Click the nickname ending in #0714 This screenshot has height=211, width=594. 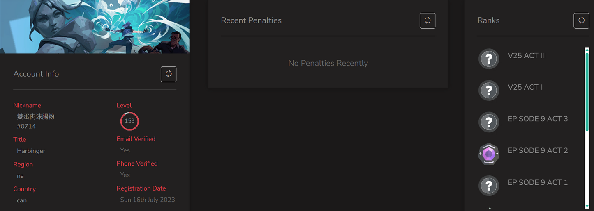36,121
